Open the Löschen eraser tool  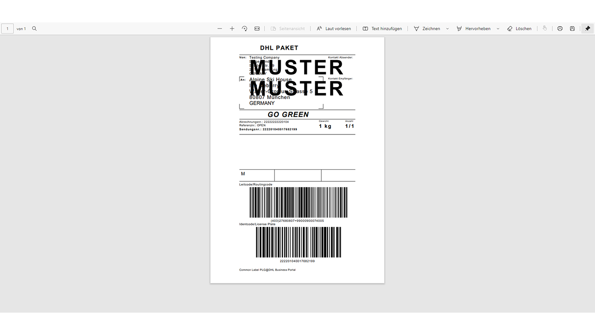pos(519,28)
